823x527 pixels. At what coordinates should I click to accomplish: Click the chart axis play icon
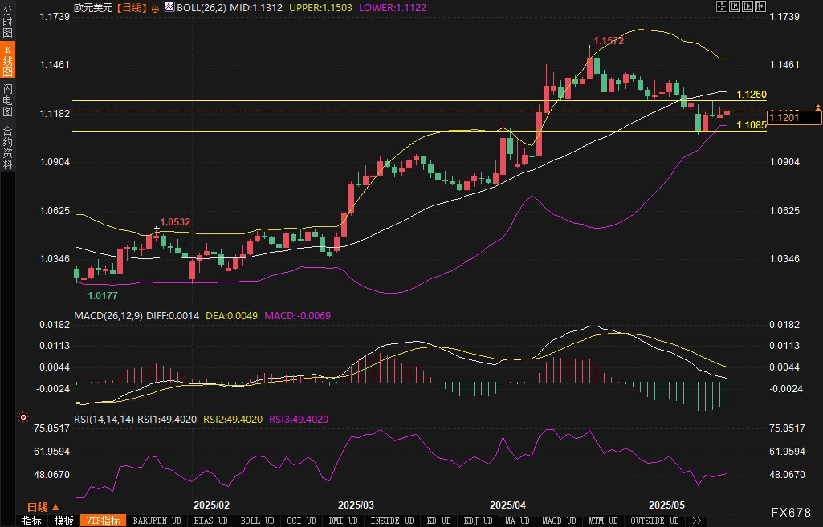coord(748,6)
